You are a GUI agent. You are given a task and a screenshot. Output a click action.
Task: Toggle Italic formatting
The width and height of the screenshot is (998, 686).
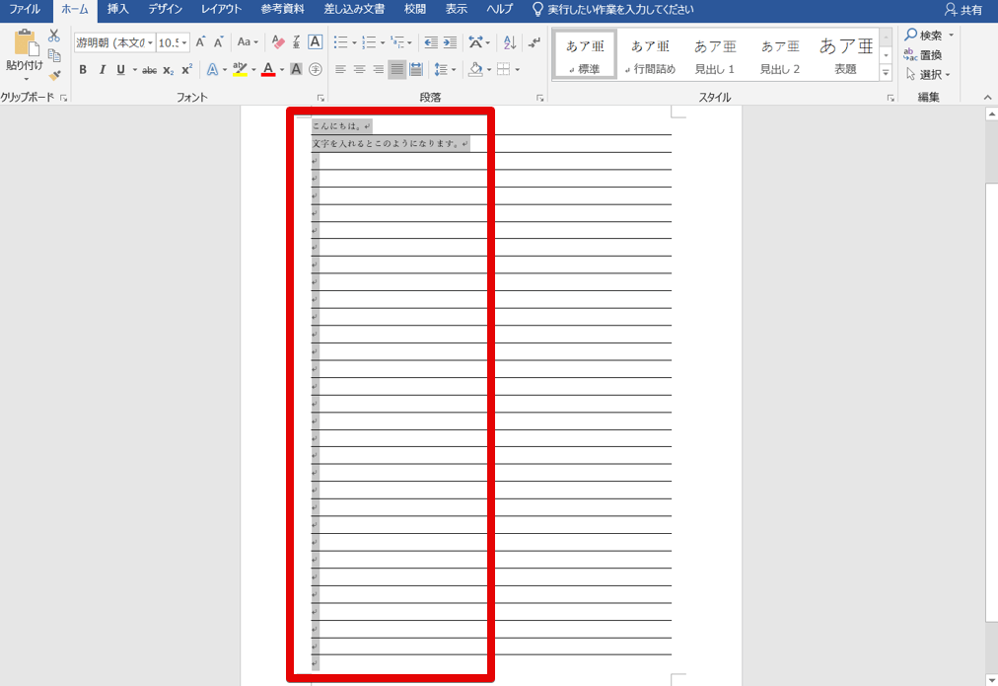tap(102, 70)
